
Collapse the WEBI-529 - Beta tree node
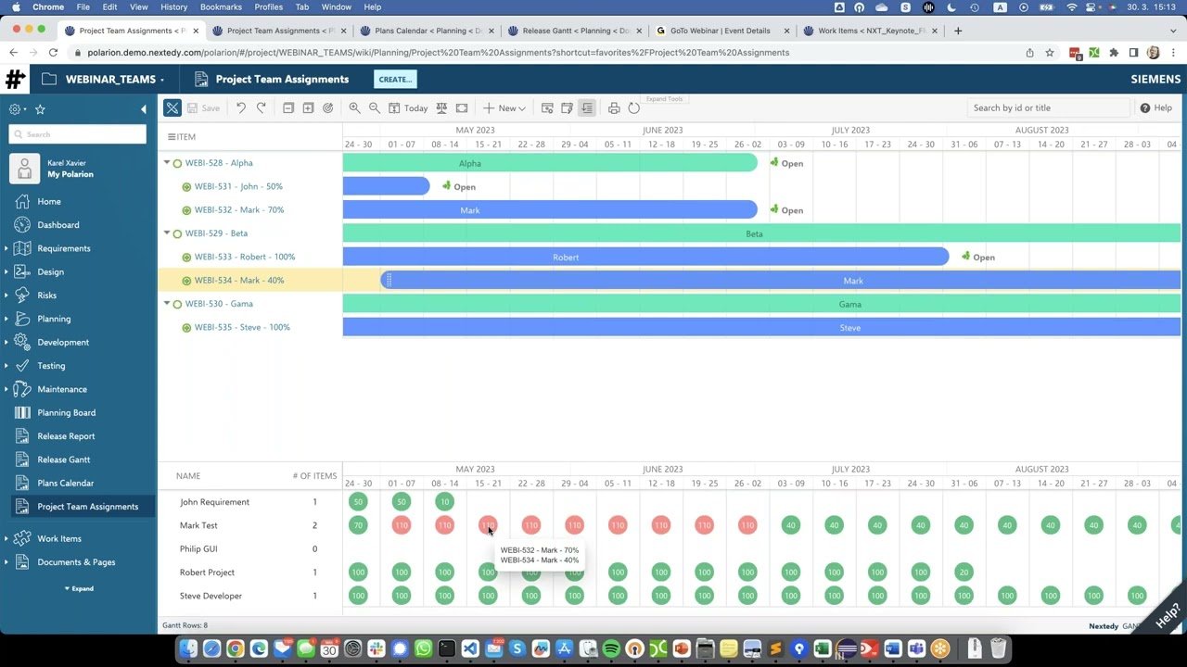pos(167,233)
